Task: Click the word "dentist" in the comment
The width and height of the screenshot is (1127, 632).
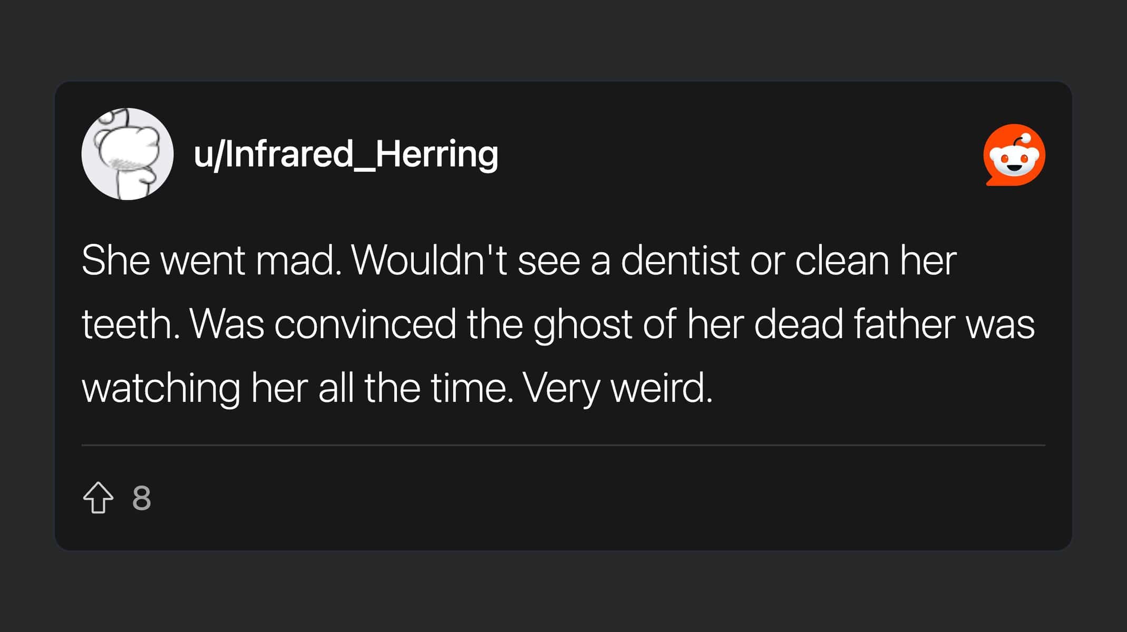Action: (x=680, y=260)
